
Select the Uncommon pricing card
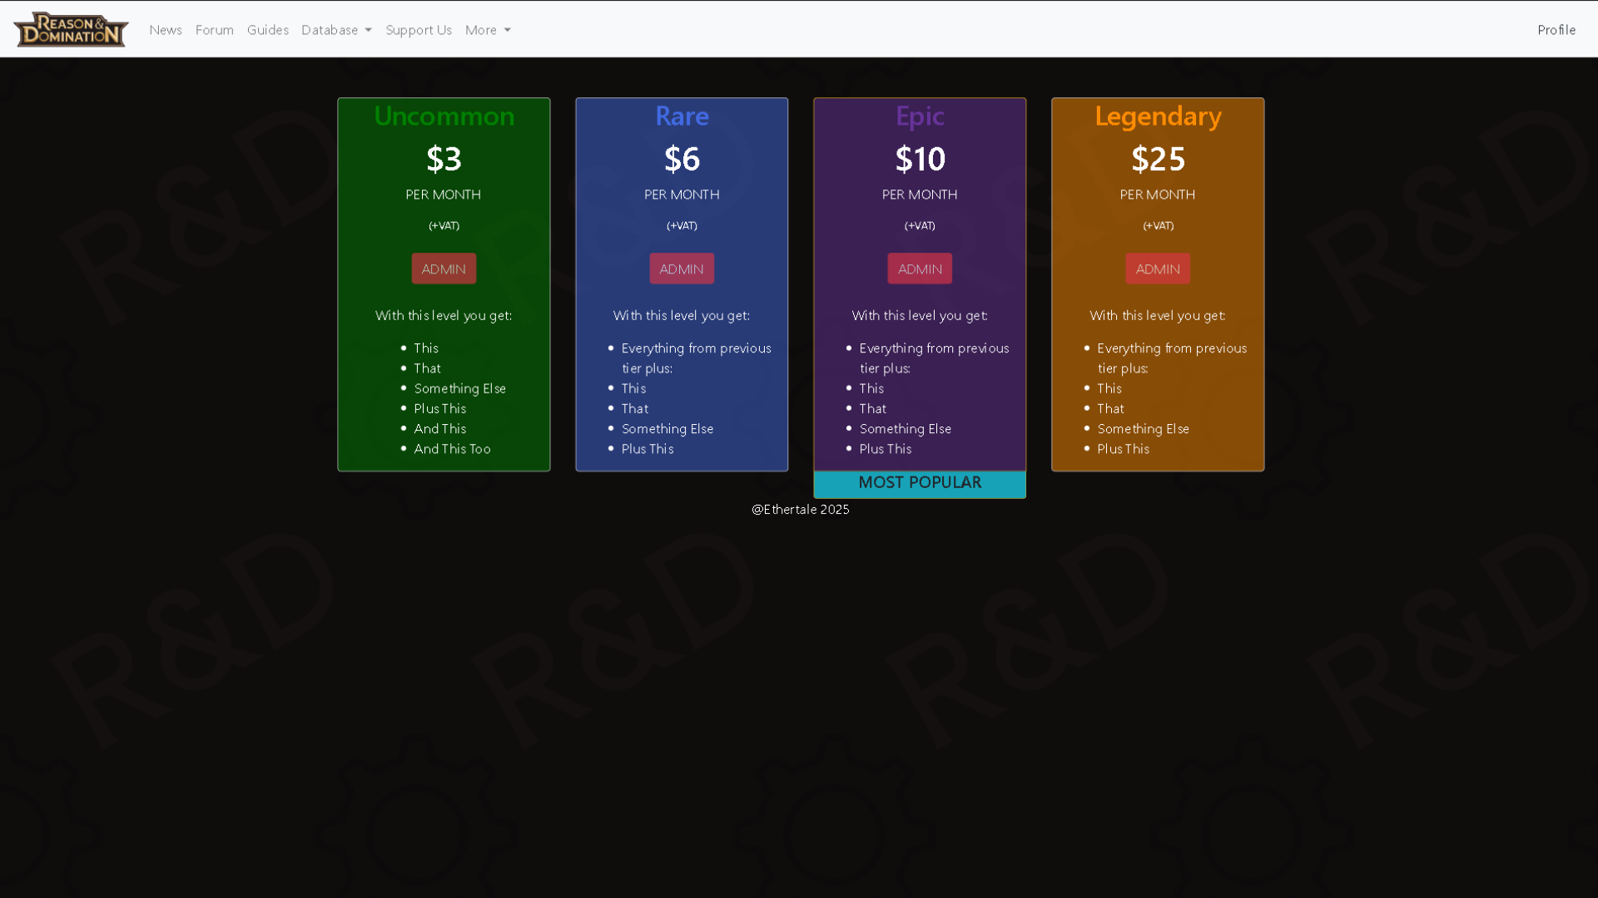tap(443, 284)
